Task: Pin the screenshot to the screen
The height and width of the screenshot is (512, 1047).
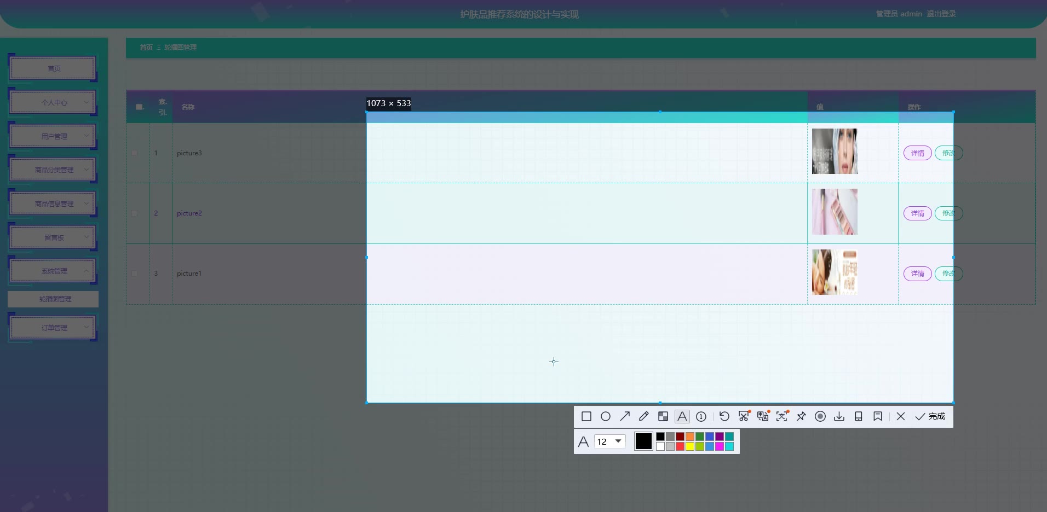Action: click(801, 416)
